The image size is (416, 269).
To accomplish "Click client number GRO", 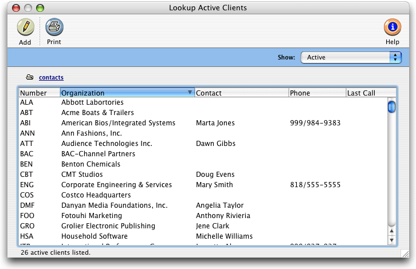I will pyautogui.click(x=28, y=226).
